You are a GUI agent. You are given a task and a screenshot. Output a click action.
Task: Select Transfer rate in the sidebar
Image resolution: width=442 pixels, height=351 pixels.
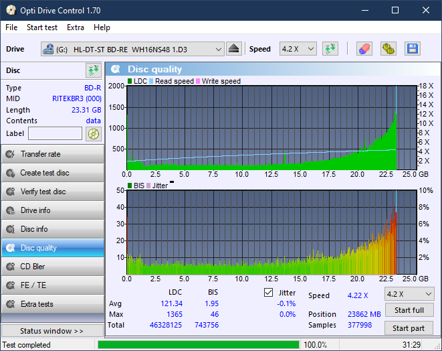(x=53, y=154)
